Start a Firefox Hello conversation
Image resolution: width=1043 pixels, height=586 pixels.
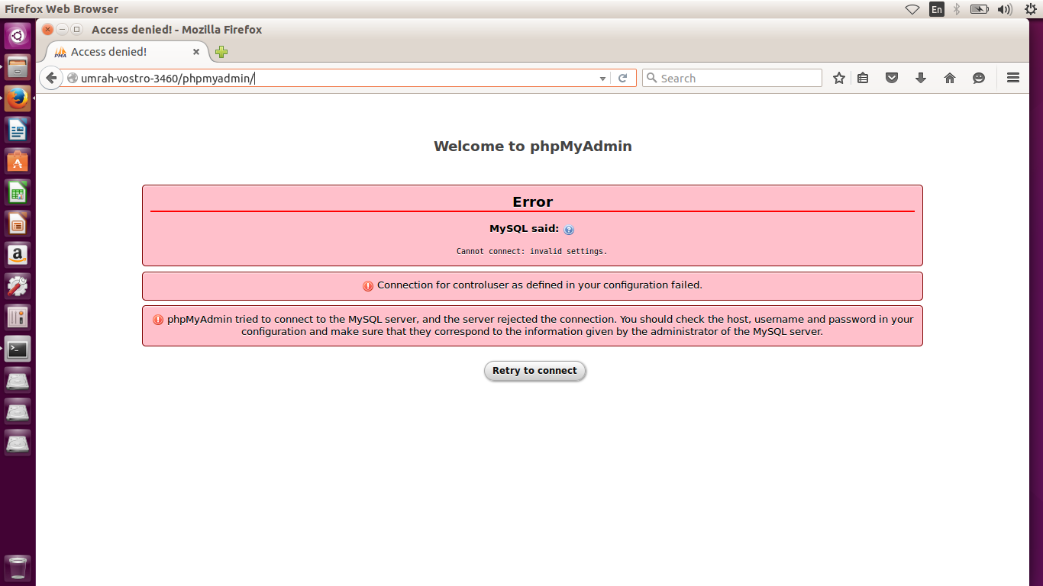click(x=979, y=78)
